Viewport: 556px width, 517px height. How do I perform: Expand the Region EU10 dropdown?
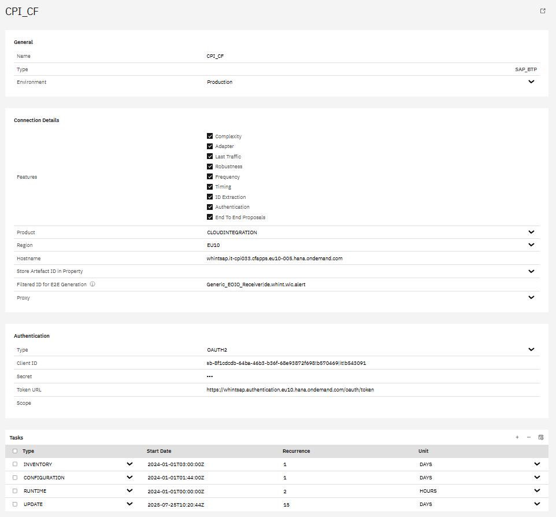(x=531, y=245)
